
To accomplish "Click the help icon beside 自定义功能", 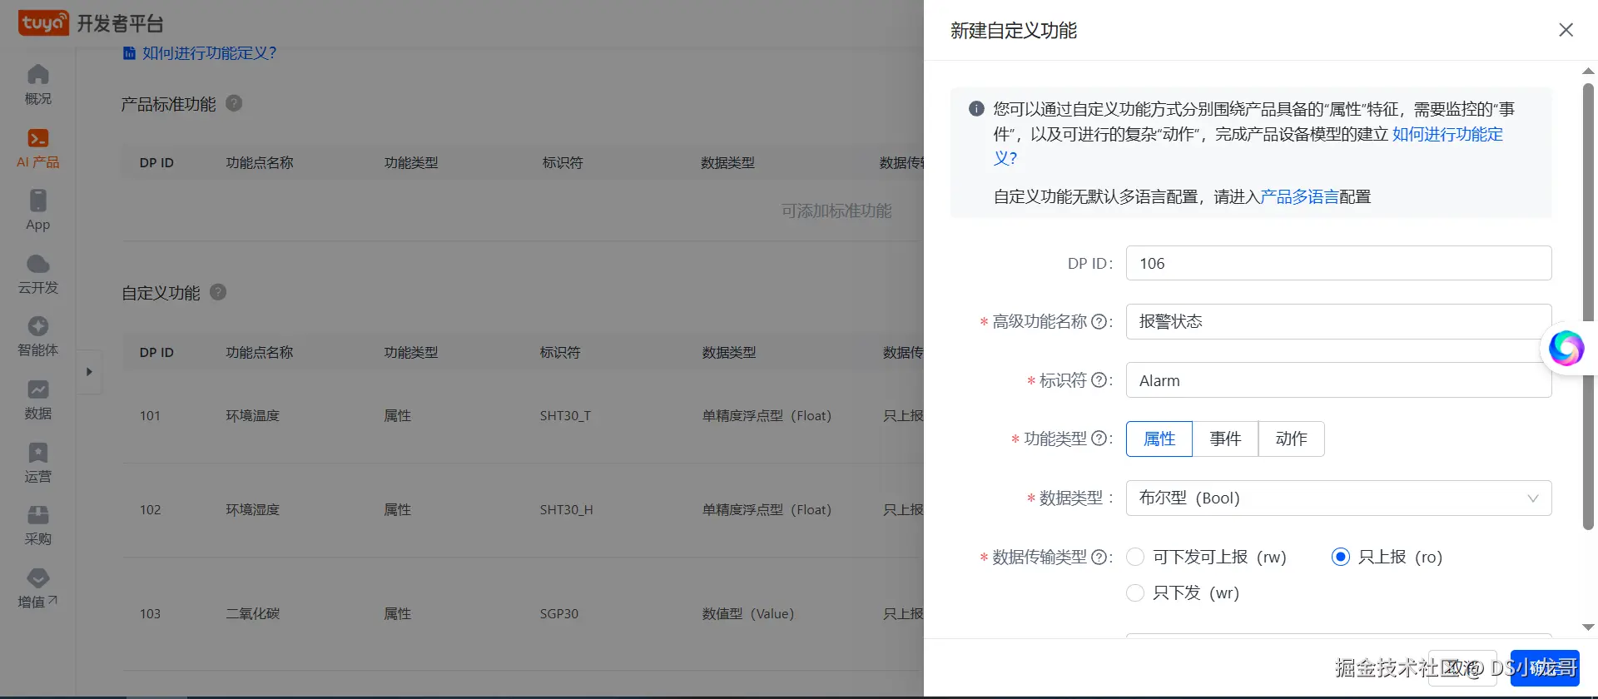I will coord(218,292).
